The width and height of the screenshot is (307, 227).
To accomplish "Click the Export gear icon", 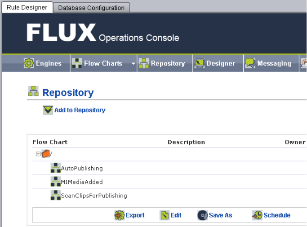I will [x=120, y=215].
